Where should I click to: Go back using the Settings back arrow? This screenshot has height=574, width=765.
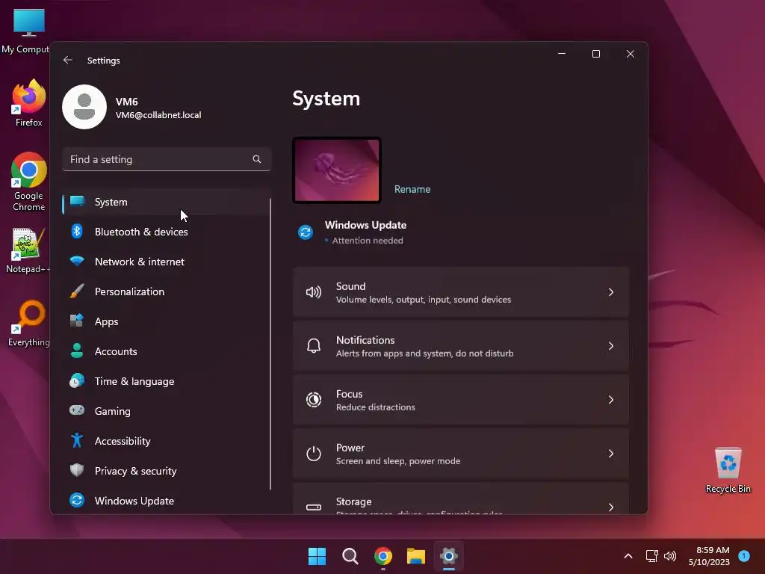tap(68, 60)
